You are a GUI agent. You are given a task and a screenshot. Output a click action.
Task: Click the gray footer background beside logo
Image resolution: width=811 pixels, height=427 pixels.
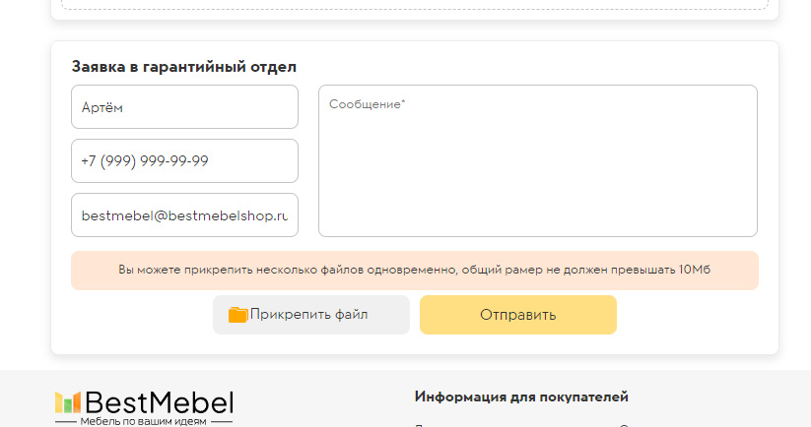tap(315, 401)
